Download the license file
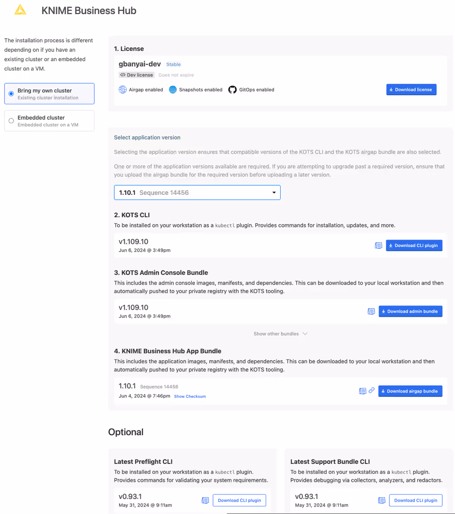The height and width of the screenshot is (514, 455). click(411, 90)
